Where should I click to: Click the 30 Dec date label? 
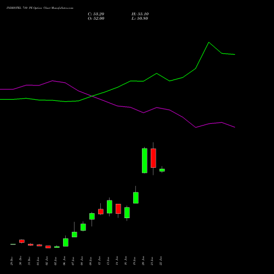[x=20, y=261]
